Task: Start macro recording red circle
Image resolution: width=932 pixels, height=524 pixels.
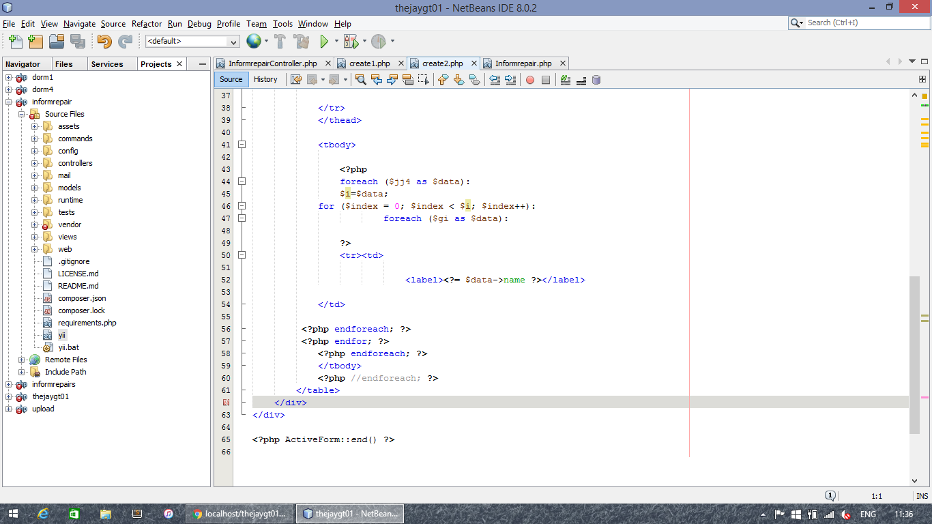Action: click(530, 80)
